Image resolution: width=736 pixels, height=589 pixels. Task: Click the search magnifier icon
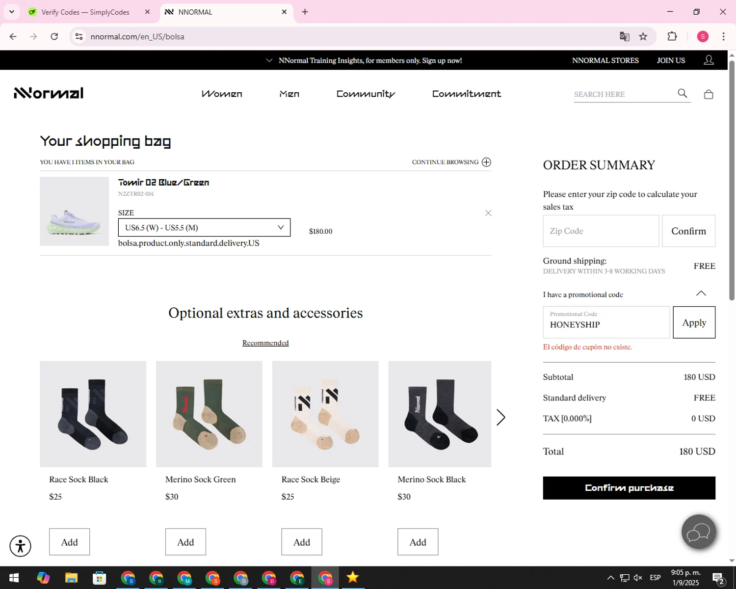(x=683, y=93)
